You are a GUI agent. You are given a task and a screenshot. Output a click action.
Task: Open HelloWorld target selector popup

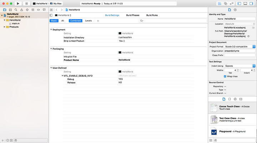63,15
